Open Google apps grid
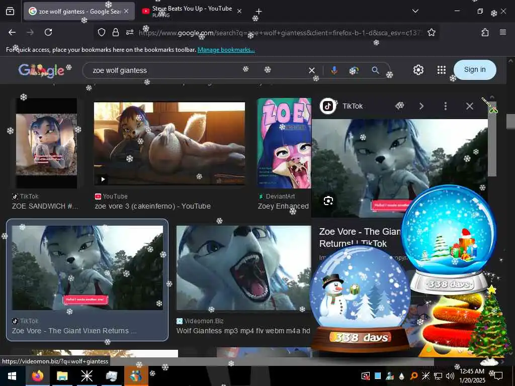Viewport: 515px width, 386px height. point(442,70)
